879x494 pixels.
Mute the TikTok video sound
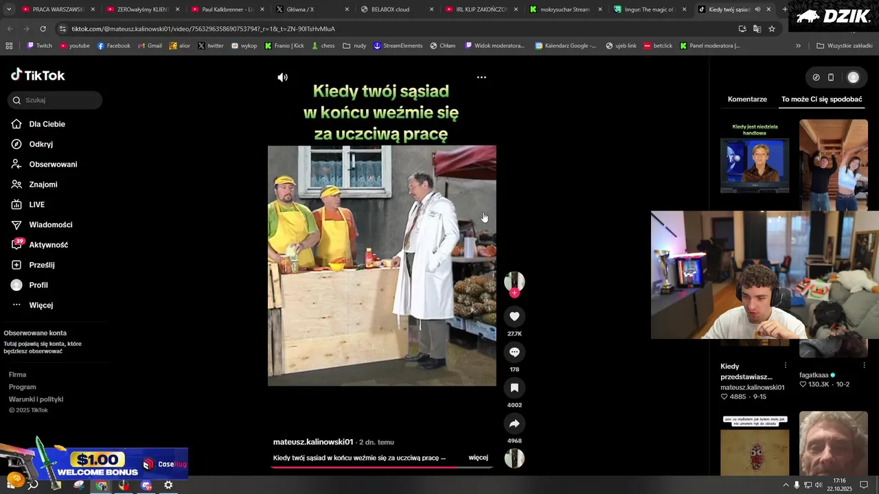click(x=282, y=78)
